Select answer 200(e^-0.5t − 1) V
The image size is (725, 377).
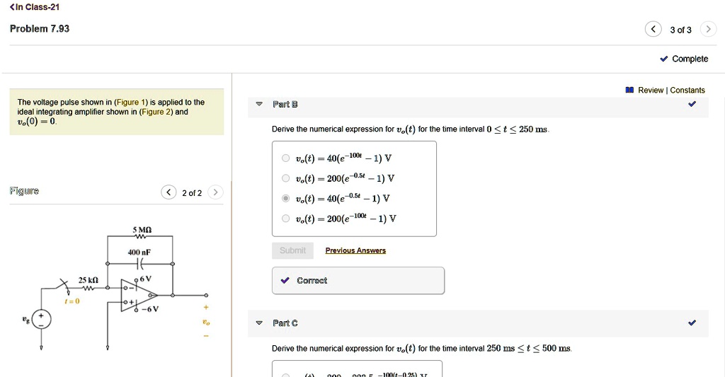pyautogui.click(x=285, y=178)
